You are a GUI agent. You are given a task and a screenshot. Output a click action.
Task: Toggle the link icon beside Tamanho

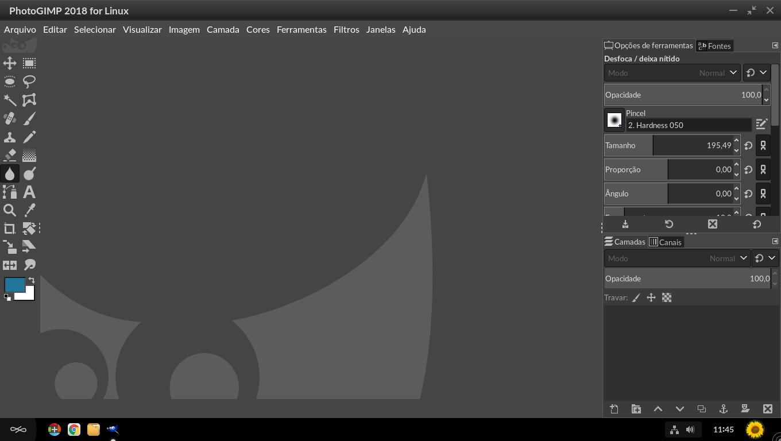tap(763, 145)
